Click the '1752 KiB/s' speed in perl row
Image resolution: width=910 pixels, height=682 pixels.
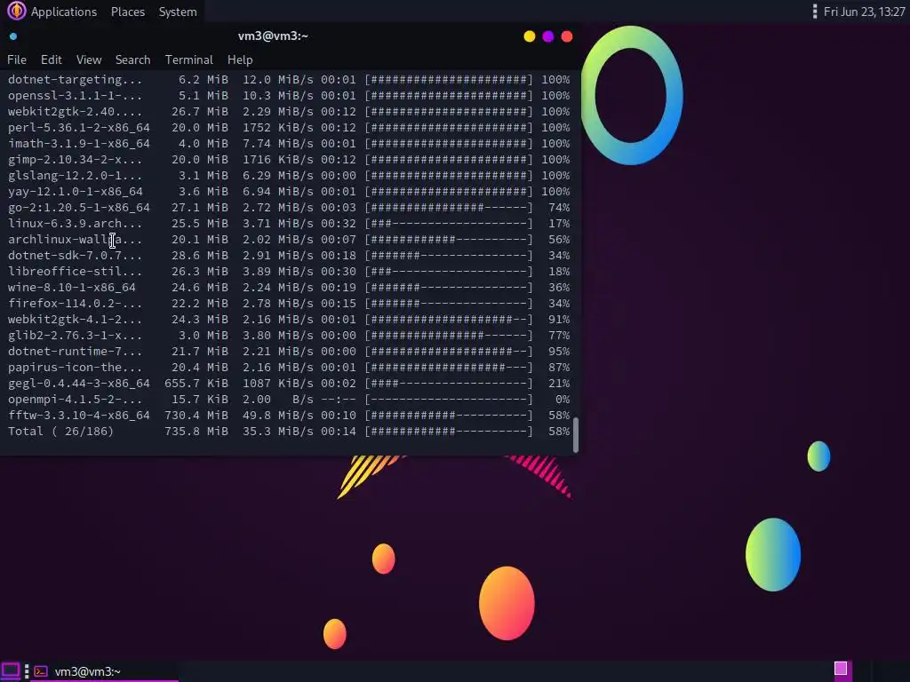coord(278,128)
